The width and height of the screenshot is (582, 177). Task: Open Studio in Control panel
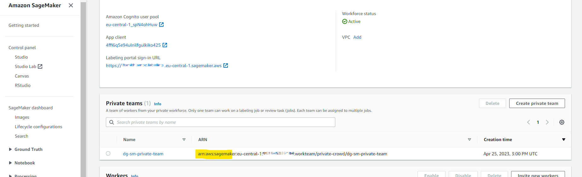21,57
